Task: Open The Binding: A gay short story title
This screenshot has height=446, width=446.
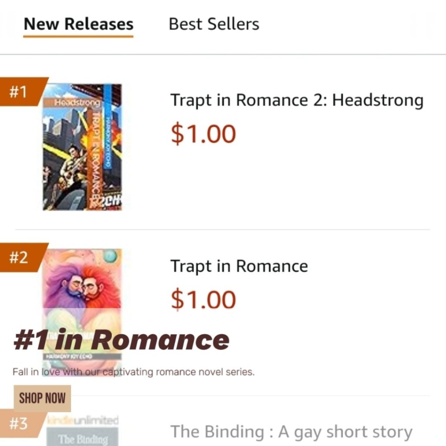Action: (291, 432)
